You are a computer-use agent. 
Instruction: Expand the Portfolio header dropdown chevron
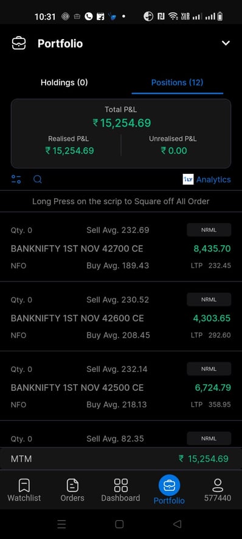pyautogui.click(x=226, y=43)
